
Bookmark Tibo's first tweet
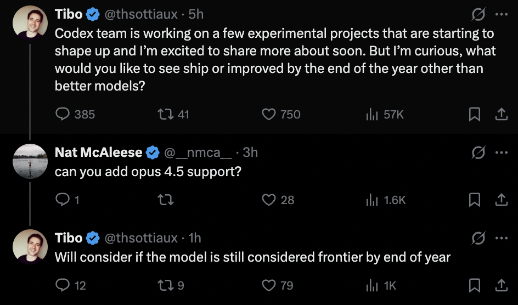tap(475, 114)
